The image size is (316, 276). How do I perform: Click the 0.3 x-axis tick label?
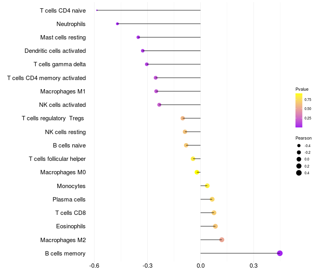click(x=254, y=265)
